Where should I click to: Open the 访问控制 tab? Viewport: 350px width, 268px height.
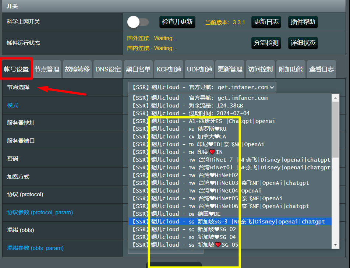click(260, 69)
